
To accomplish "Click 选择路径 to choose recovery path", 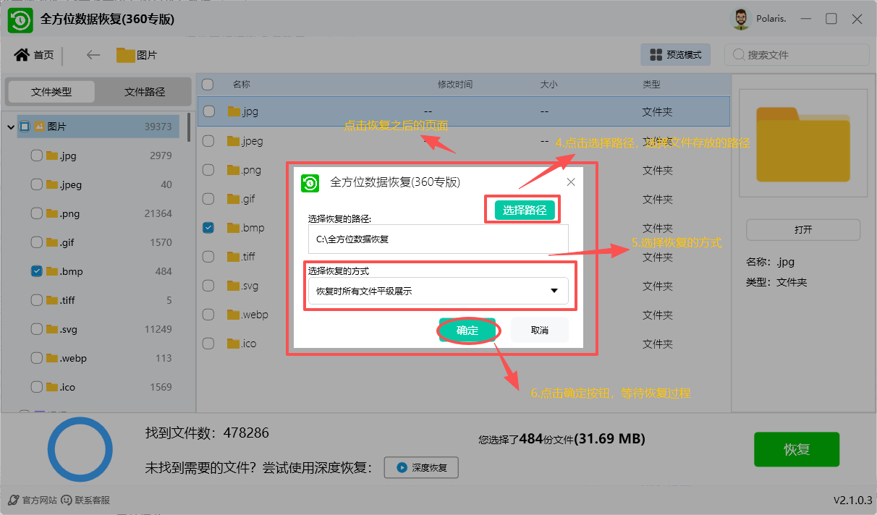I will click(x=522, y=209).
